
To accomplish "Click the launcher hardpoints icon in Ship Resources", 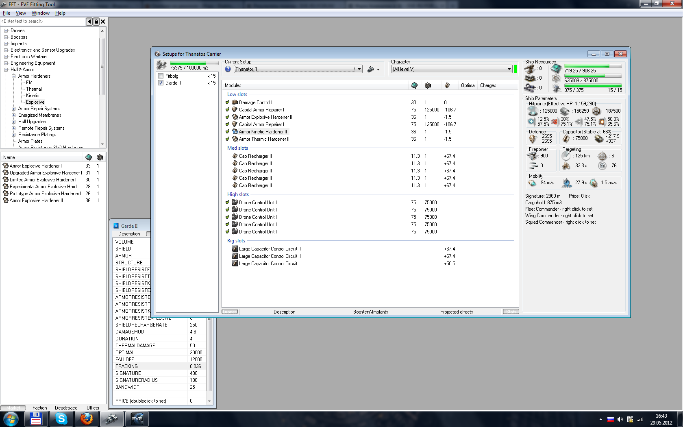I will coord(530,78).
